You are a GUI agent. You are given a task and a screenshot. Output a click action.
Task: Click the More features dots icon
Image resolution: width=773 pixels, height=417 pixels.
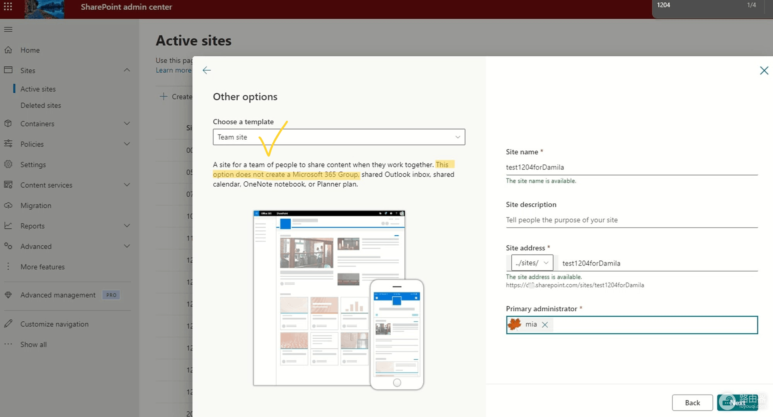(x=8, y=266)
